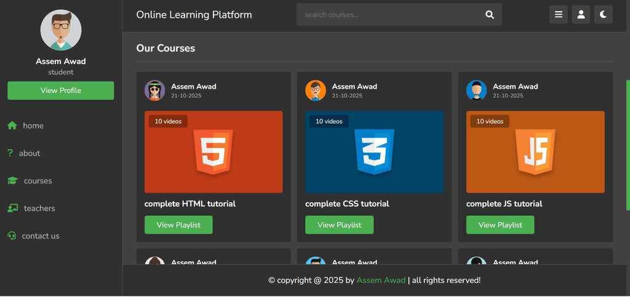630x297 pixels.
Task: Click the graduation cap courses icon
Action: pyautogui.click(x=12, y=181)
